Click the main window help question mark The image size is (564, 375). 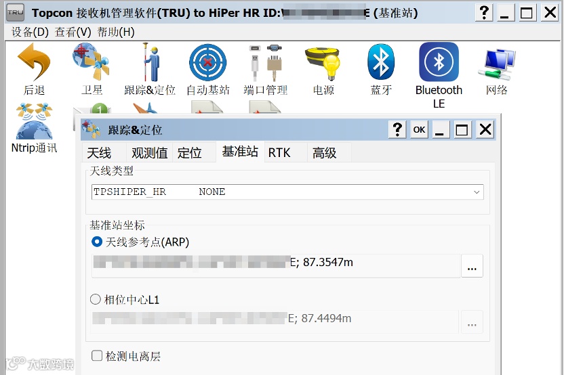click(x=484, y=13)
